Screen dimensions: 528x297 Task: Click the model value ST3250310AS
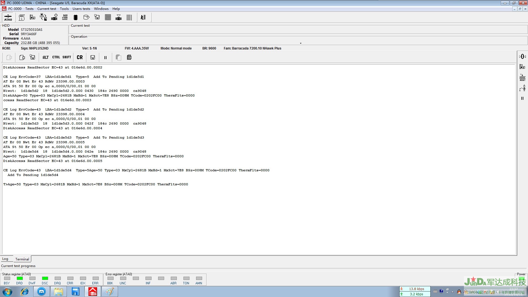(x=32, y=30)
